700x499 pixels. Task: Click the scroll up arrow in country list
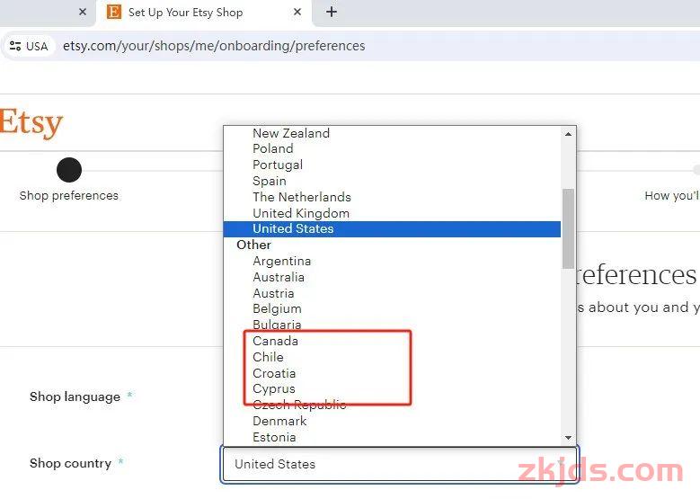coord(568,134)
